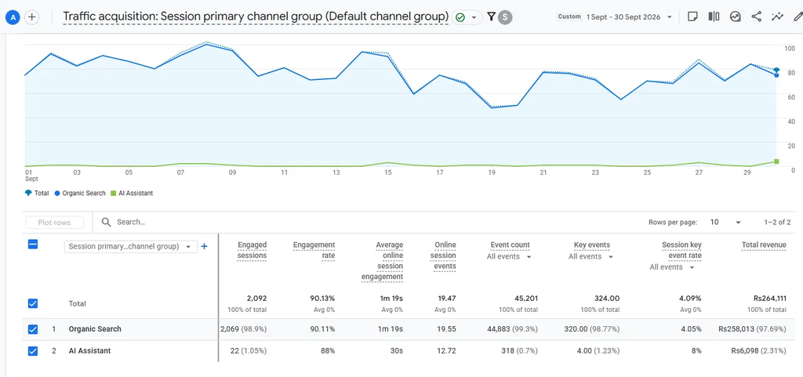Screen dimensions: 803x377
Task: Add a comparison with the plus circle
Action: [x=32, y=17]
